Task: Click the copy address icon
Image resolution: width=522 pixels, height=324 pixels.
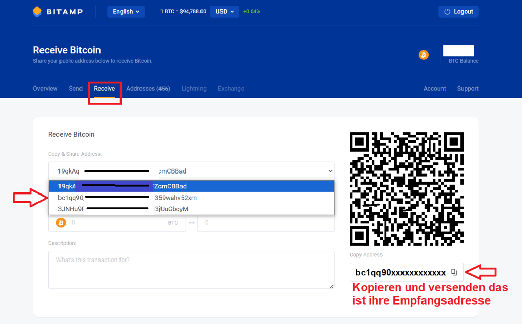Action: (x=454, y=272)
